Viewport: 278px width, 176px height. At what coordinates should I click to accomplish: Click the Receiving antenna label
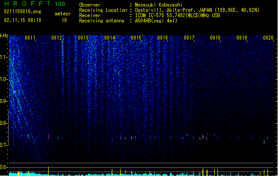tap(102, 21)
